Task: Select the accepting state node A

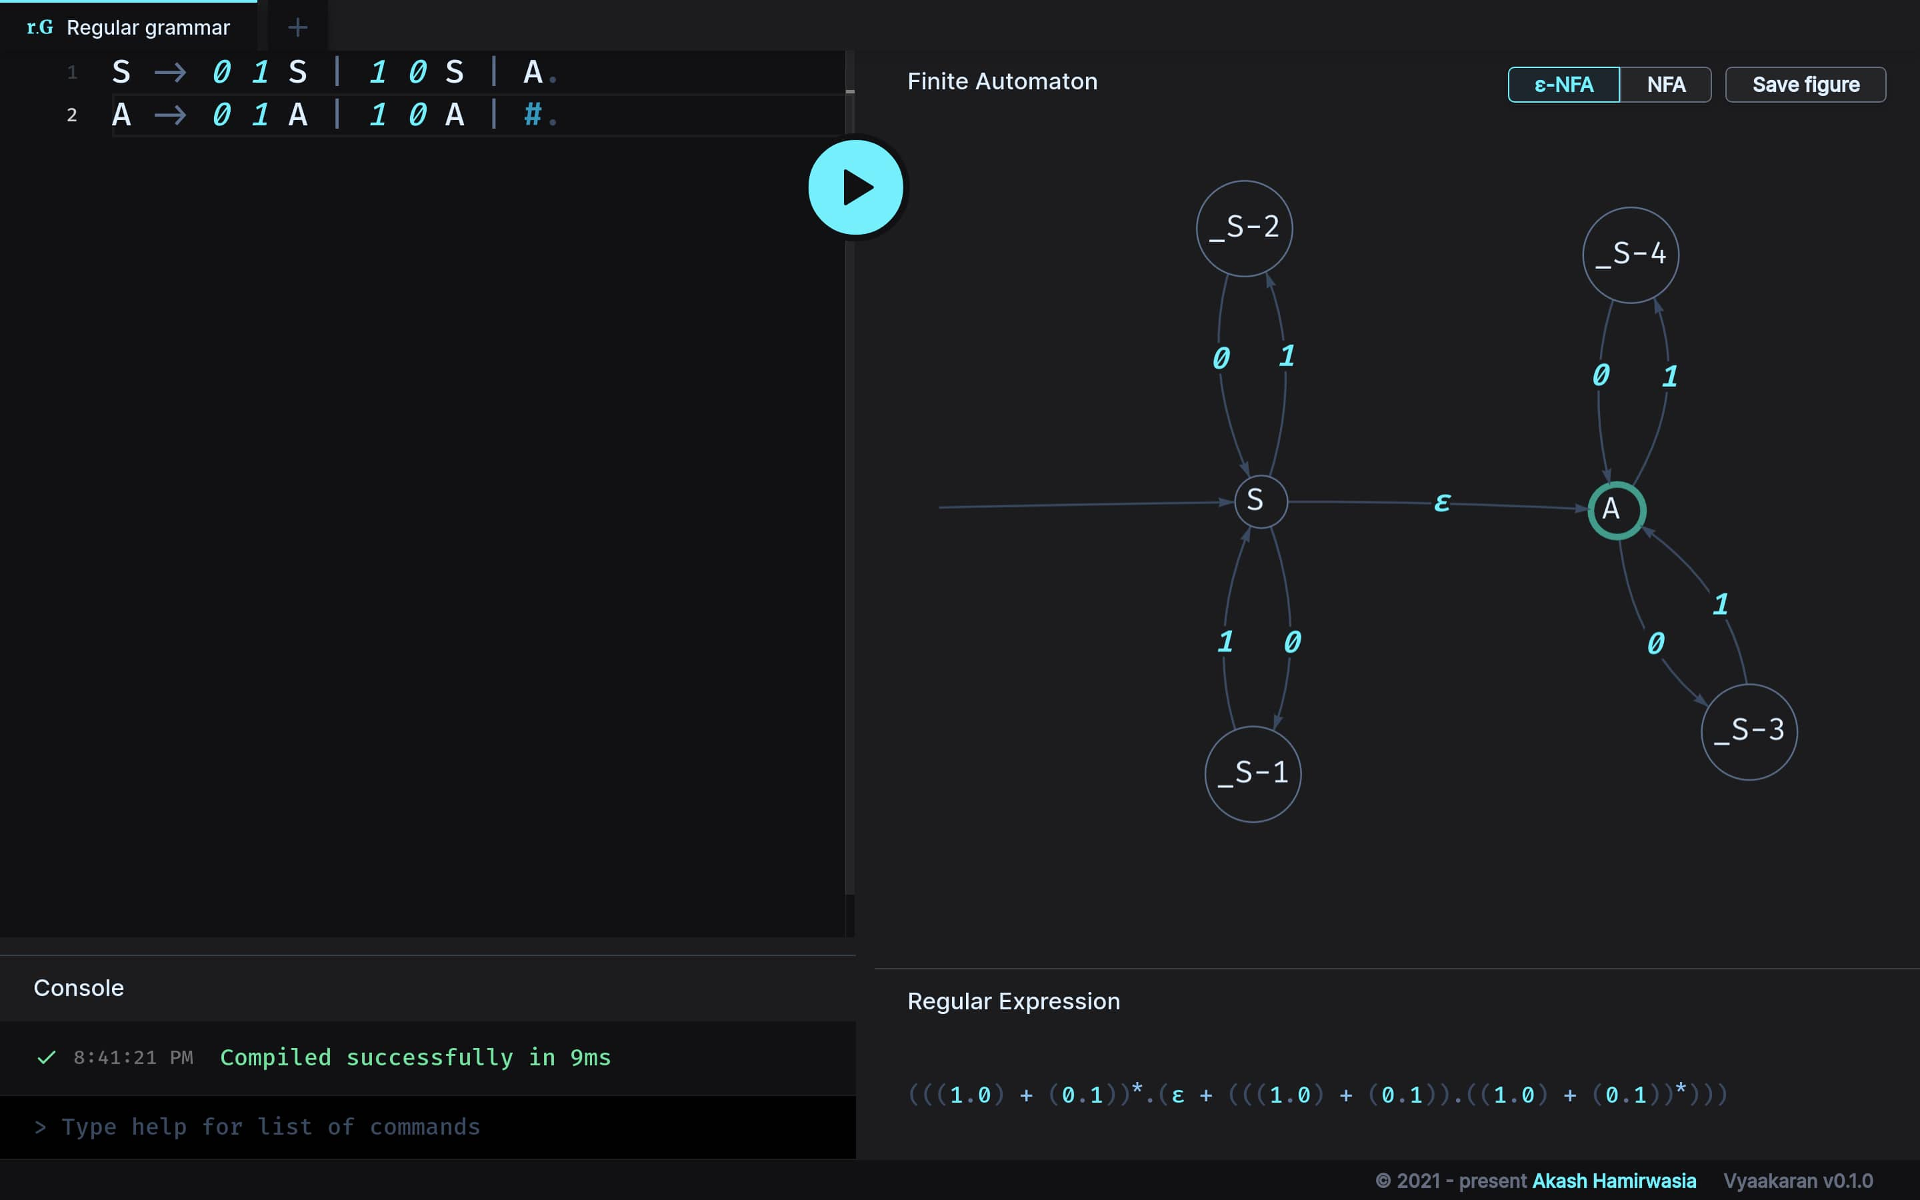Action: click(1616, 510)
